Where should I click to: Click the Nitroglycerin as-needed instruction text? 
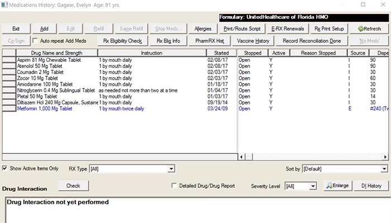[138, 90]
